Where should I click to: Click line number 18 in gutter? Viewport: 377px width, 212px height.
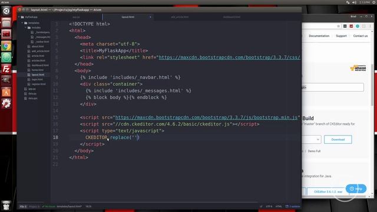pos(55,137)
